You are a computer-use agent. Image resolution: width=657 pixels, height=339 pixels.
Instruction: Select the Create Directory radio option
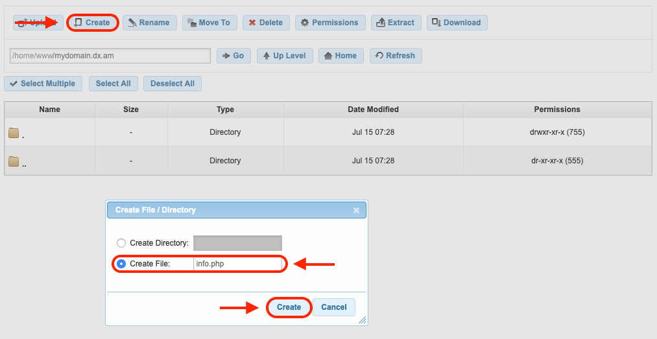(x=121, y=243)
